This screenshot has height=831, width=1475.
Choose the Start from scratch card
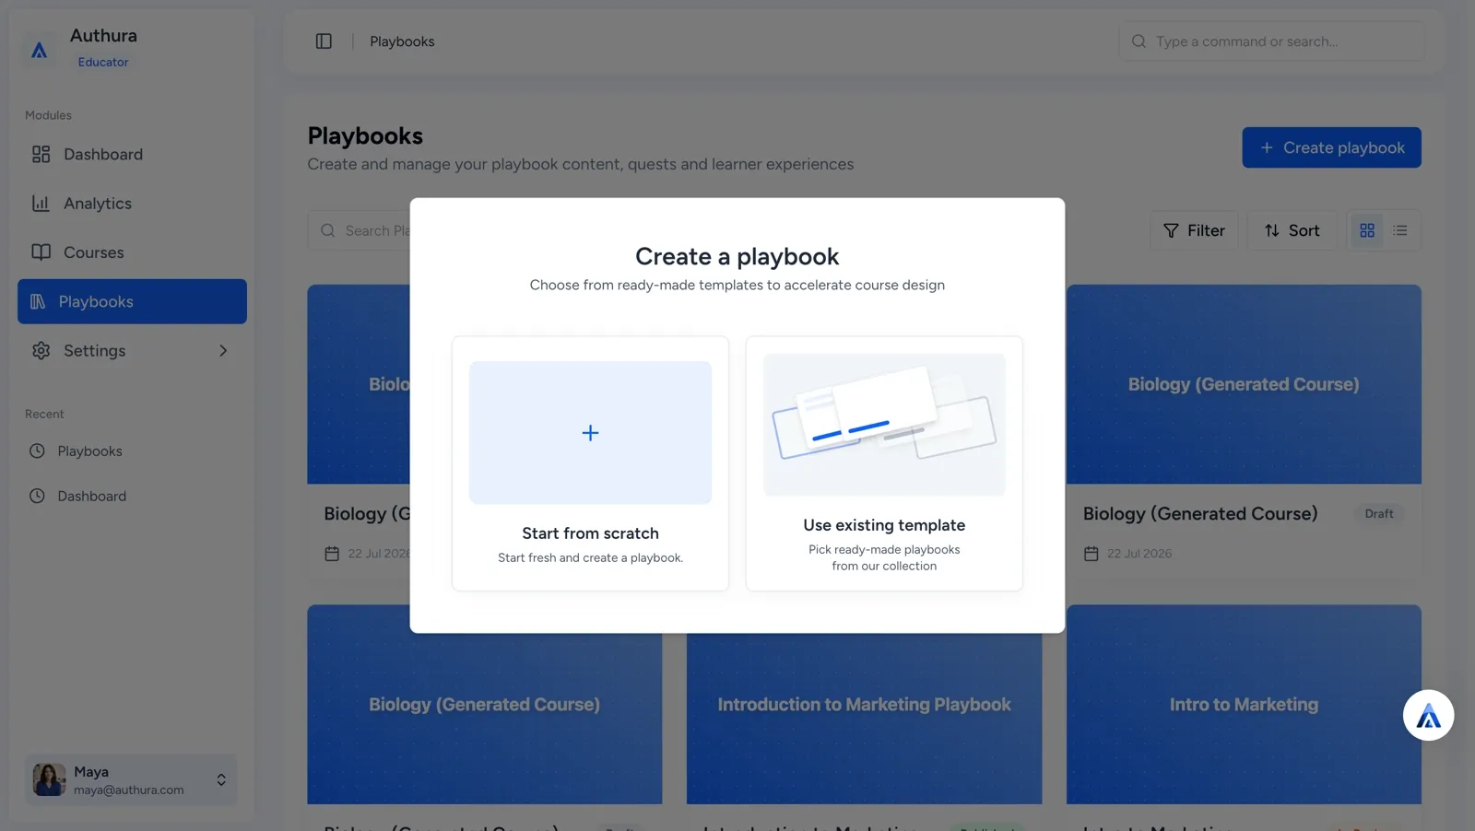pyautogui.click(x=590, y=463)
